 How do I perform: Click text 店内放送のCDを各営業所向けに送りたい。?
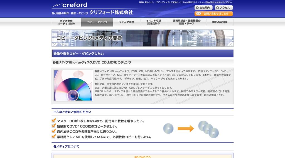pos(87,132)
